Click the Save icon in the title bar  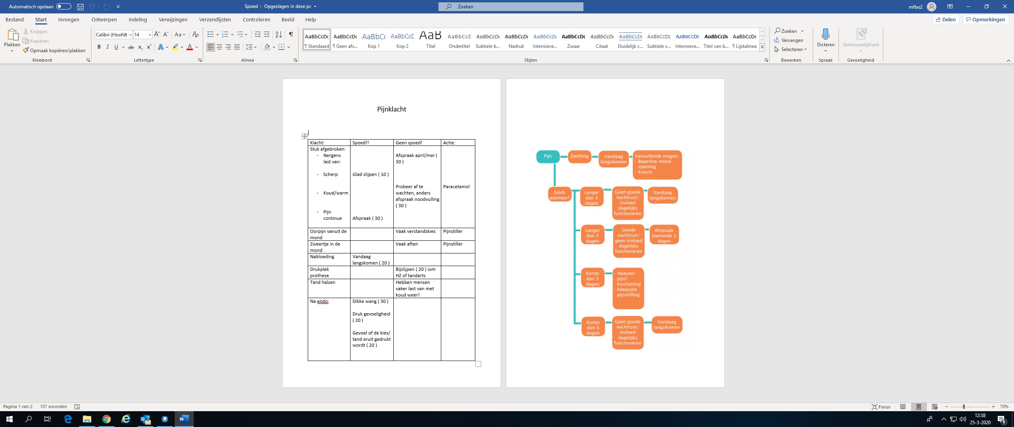(x=80, y=7)
